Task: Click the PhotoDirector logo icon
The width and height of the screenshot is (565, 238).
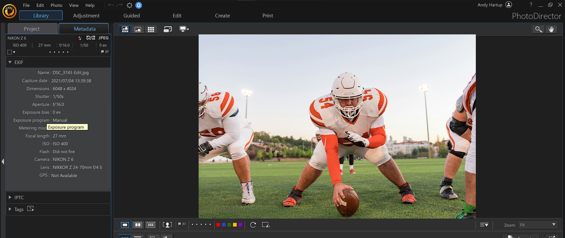Action: [9, 11]
